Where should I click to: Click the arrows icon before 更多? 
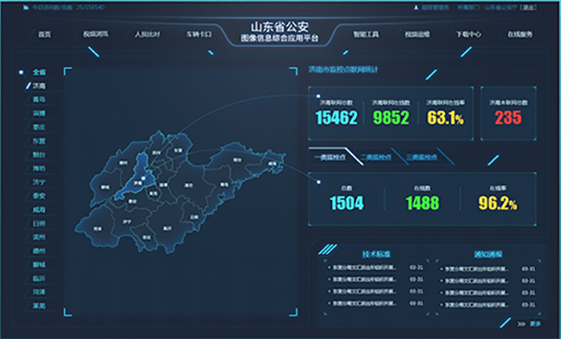[522, 324]
